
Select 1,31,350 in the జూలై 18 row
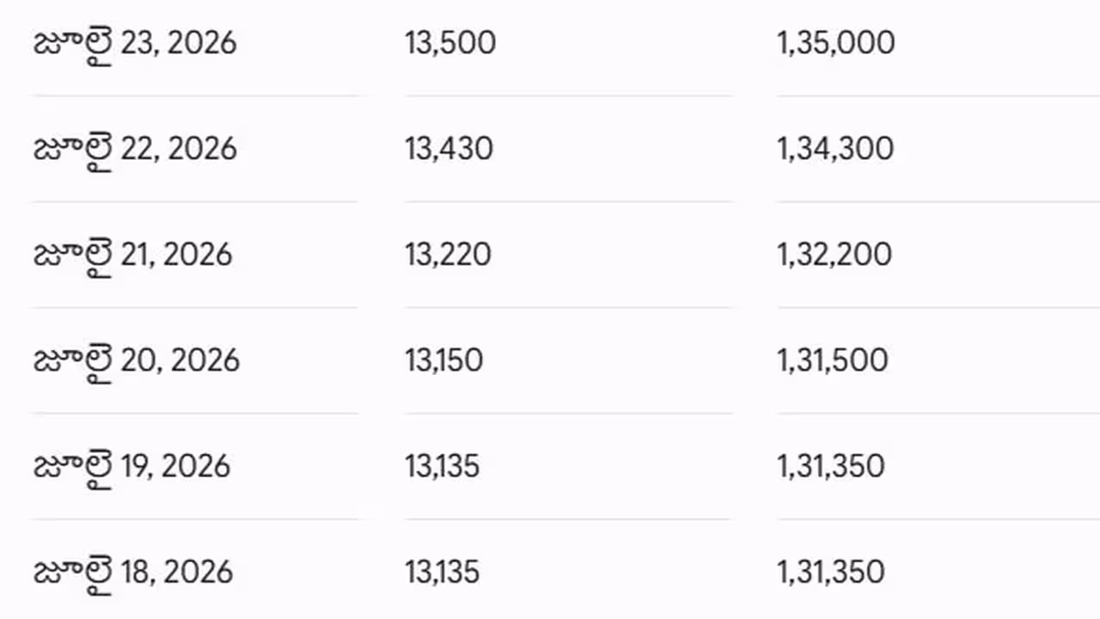830,572
